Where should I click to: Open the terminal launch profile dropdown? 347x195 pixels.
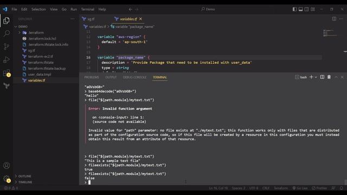click(x=316, y=77)
